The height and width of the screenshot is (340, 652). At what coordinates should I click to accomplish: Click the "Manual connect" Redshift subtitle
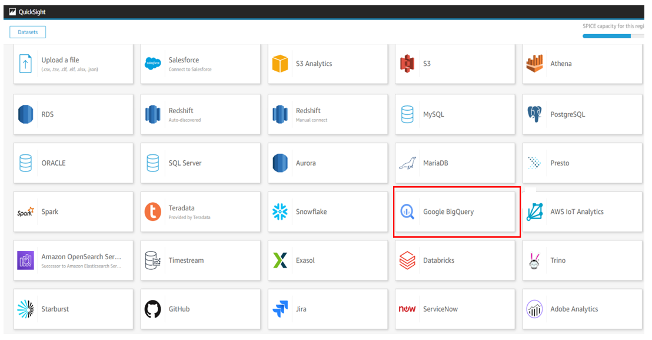click(311, 120)
